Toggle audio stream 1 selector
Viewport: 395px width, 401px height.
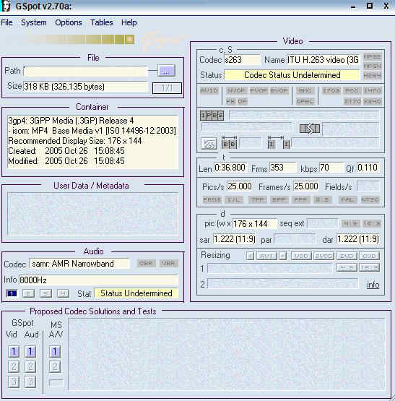tap(12, 293)
